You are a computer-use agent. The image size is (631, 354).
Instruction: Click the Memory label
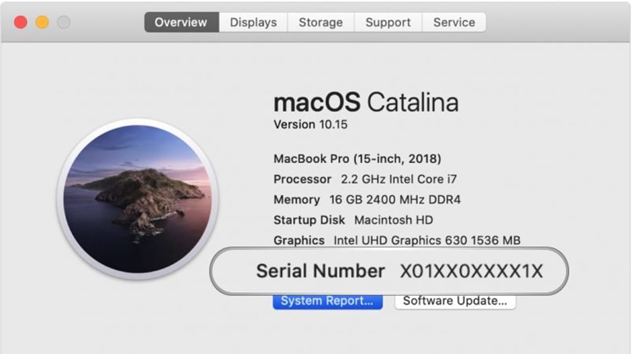coord(297,200)
